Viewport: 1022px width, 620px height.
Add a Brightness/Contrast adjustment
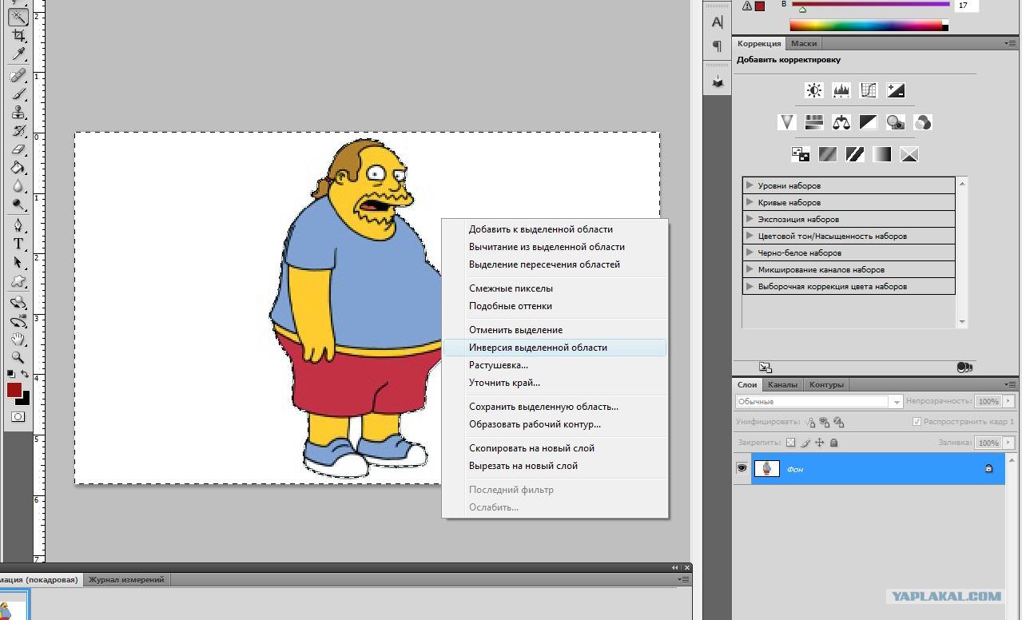[814, 90]
